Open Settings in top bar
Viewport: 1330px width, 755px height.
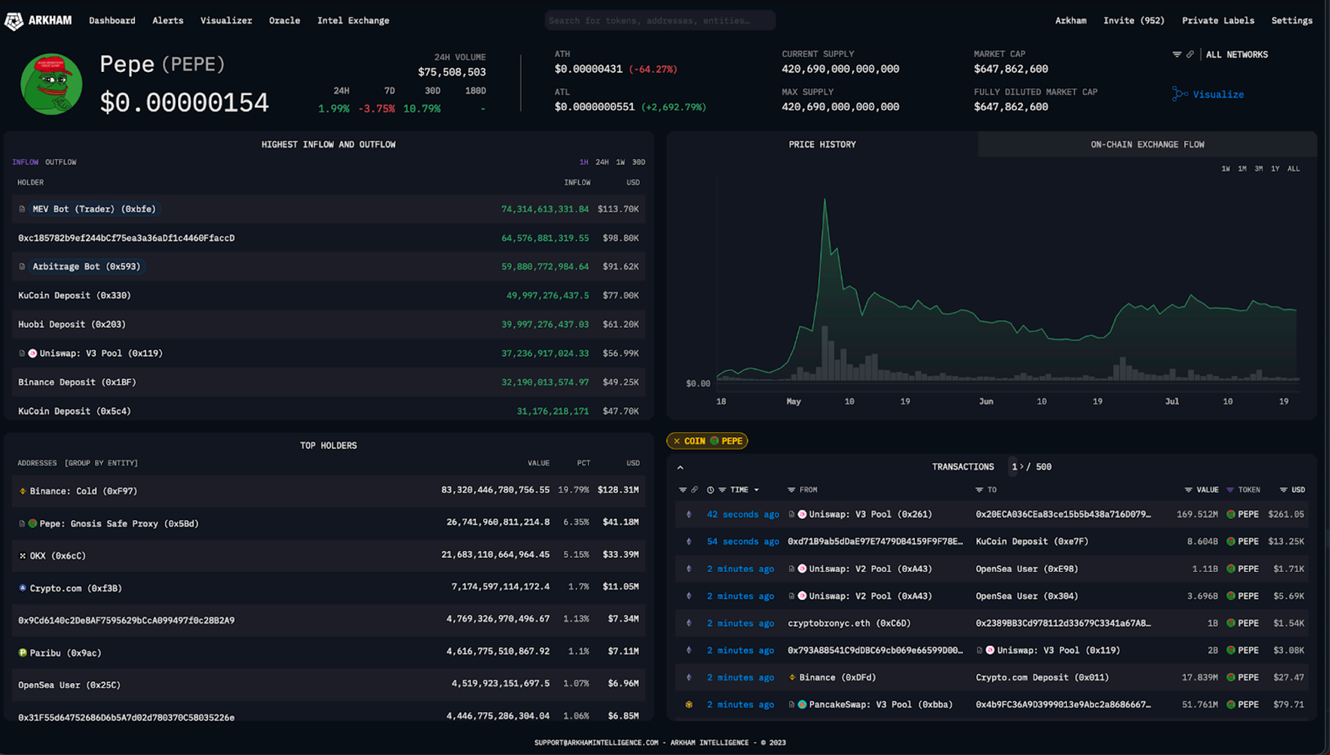click(x=1292, y=21)
